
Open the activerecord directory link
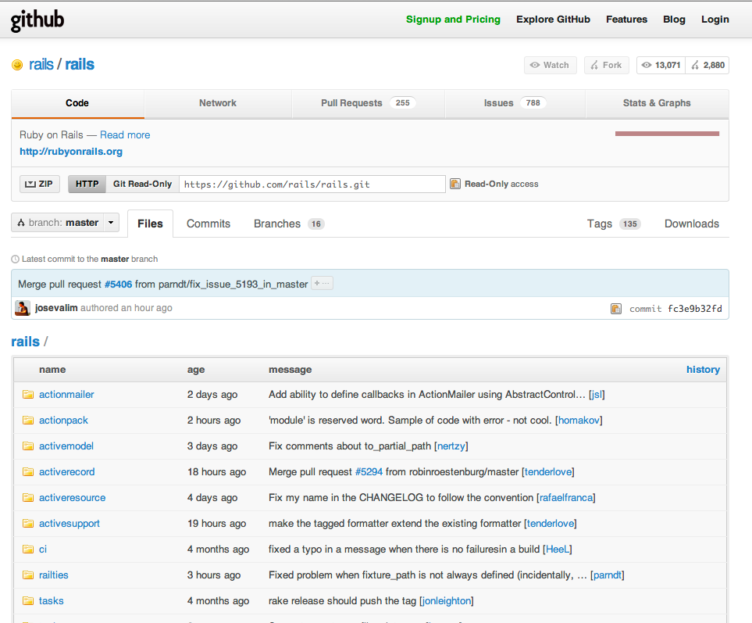point(66,472)
